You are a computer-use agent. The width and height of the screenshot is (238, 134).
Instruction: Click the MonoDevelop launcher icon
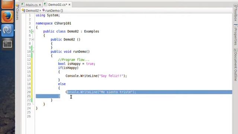[7, 30]
